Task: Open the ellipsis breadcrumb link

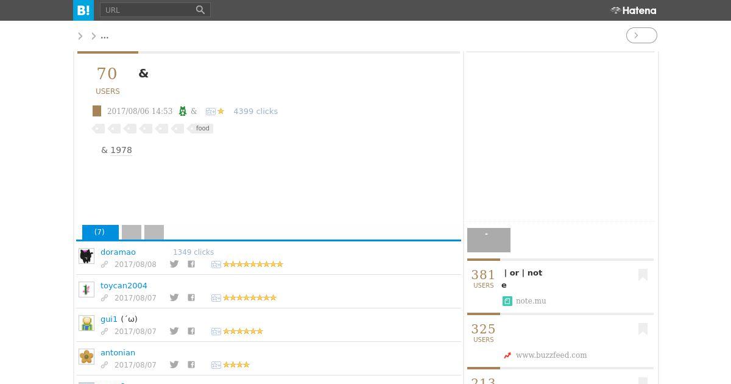Action: [x=105, y=36]
